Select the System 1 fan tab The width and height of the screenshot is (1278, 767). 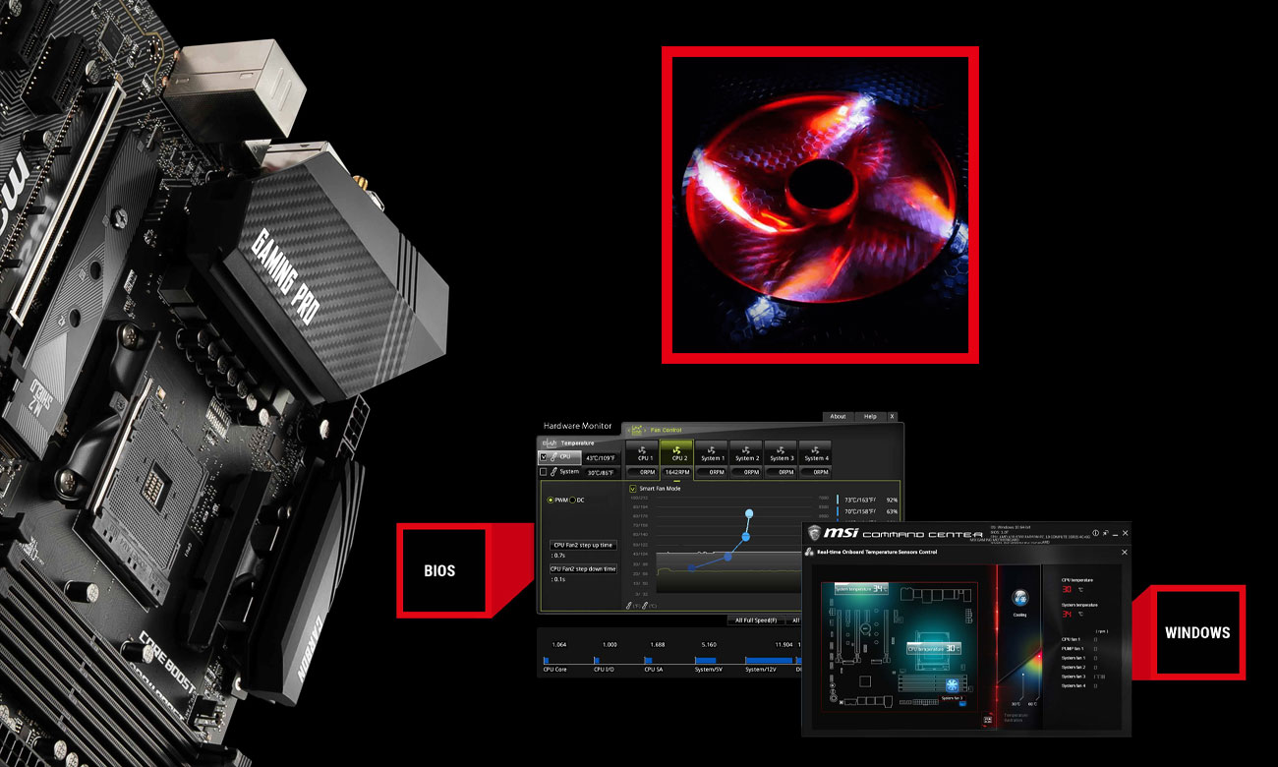[x=712, y=453]
